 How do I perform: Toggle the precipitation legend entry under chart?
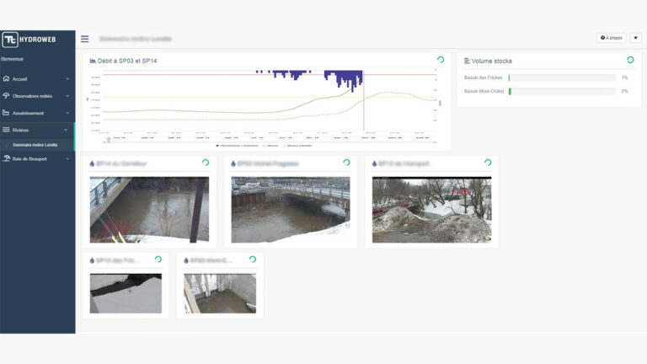(237, 146)
